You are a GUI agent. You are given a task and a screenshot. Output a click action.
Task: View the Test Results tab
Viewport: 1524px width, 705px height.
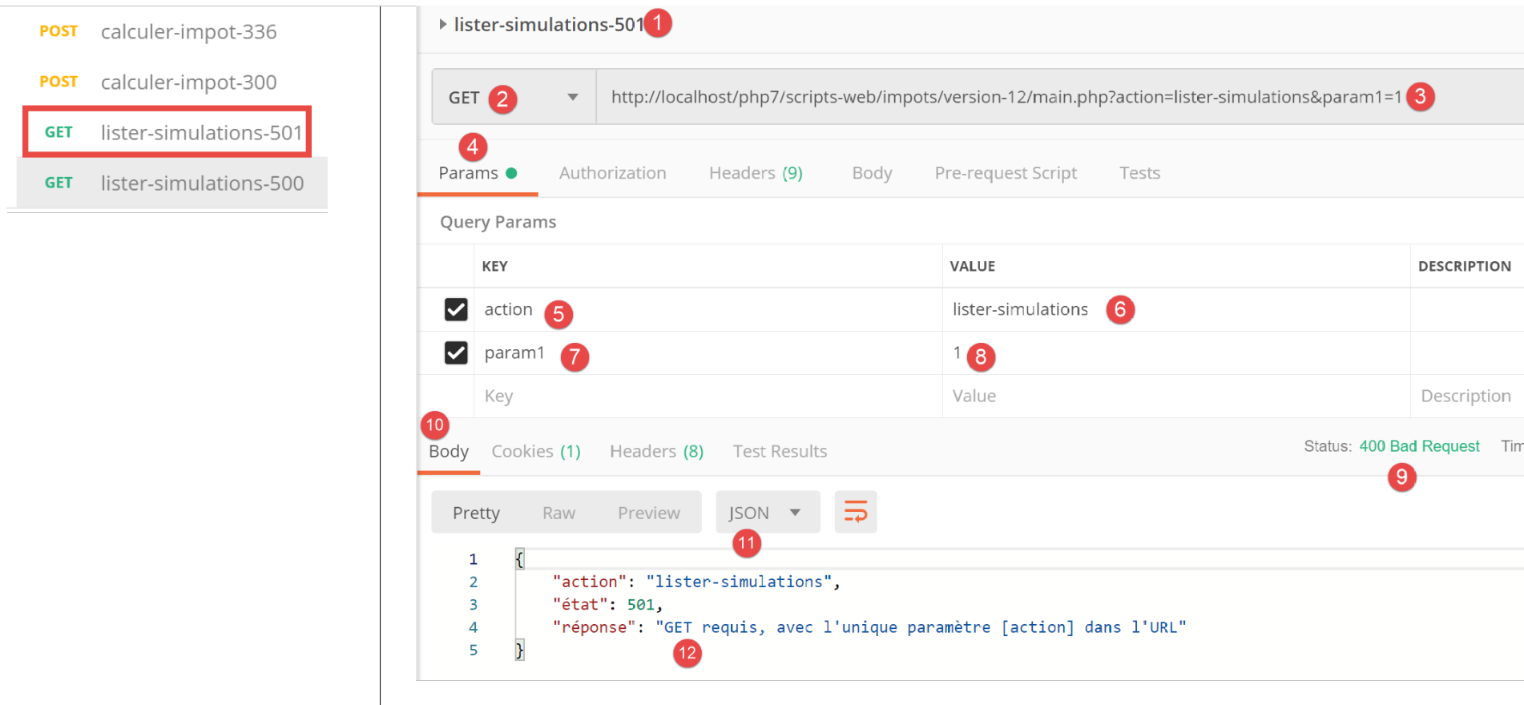(x=780, y=452)
